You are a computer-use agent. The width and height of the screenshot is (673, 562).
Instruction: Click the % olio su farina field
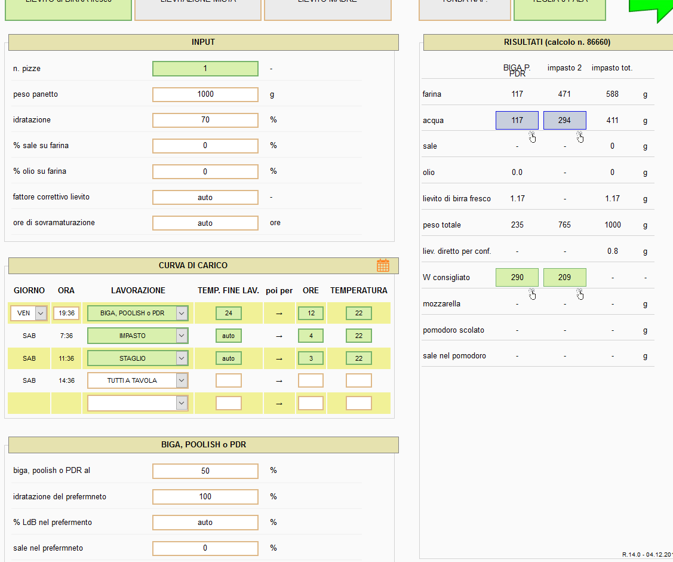pos(205,172)
